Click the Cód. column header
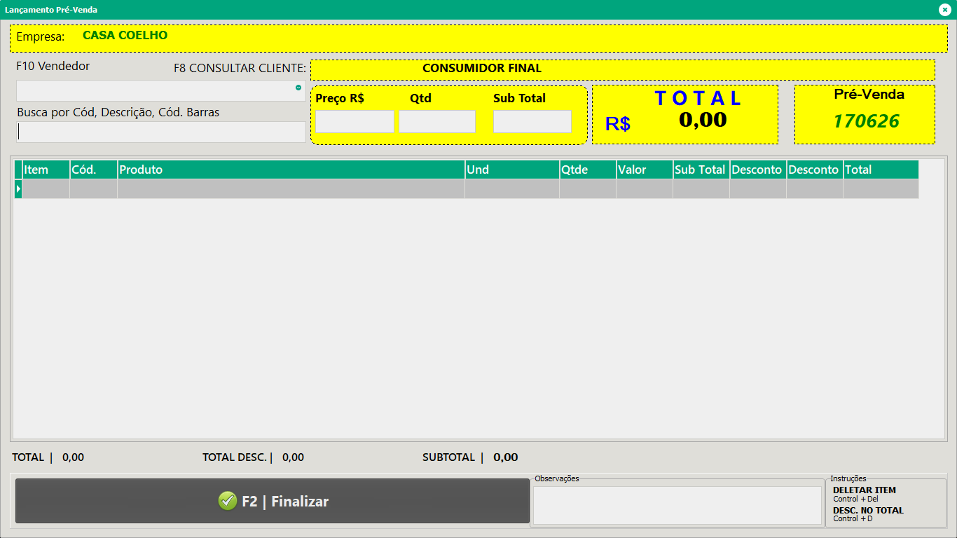957x538 pixels. click(x=93, y=170)
